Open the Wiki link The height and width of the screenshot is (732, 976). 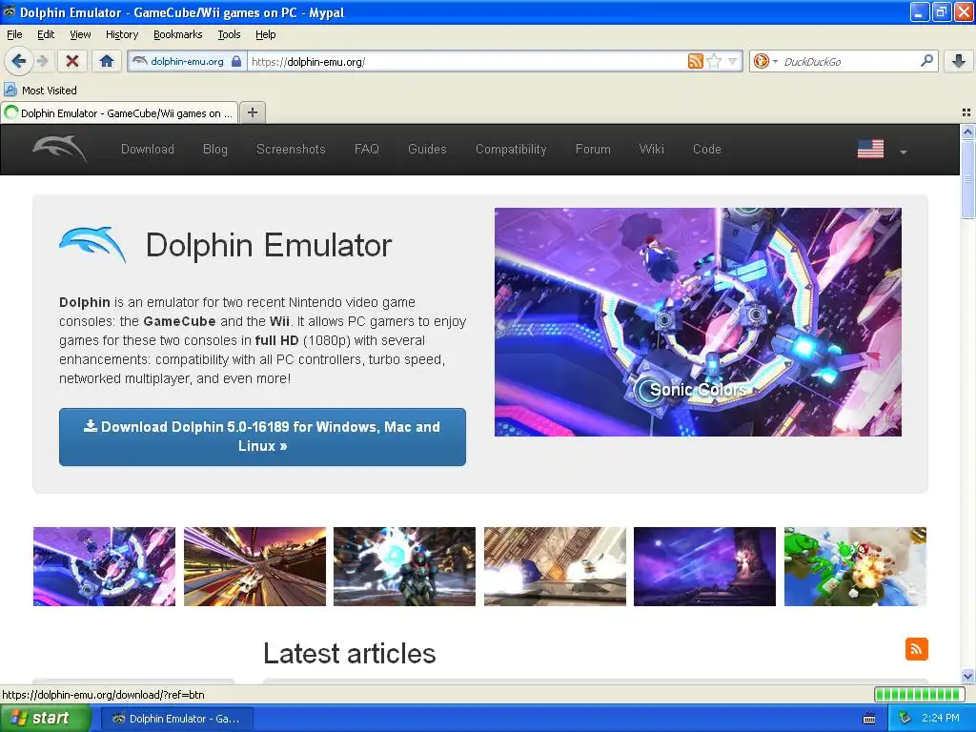pyautogui.click(x=651, y=149)
